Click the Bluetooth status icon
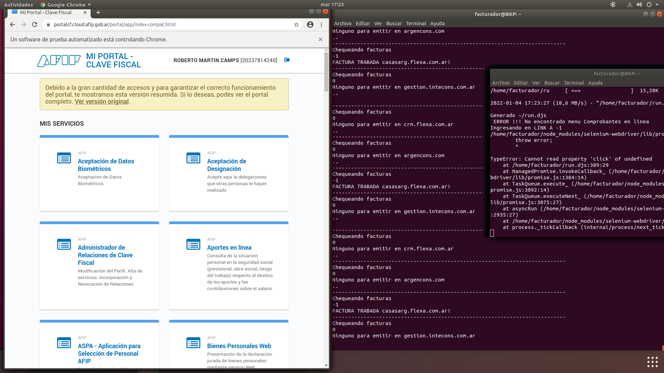Viewport: 664px width, 373px height. pyautogui.click(x=613, y=4)
